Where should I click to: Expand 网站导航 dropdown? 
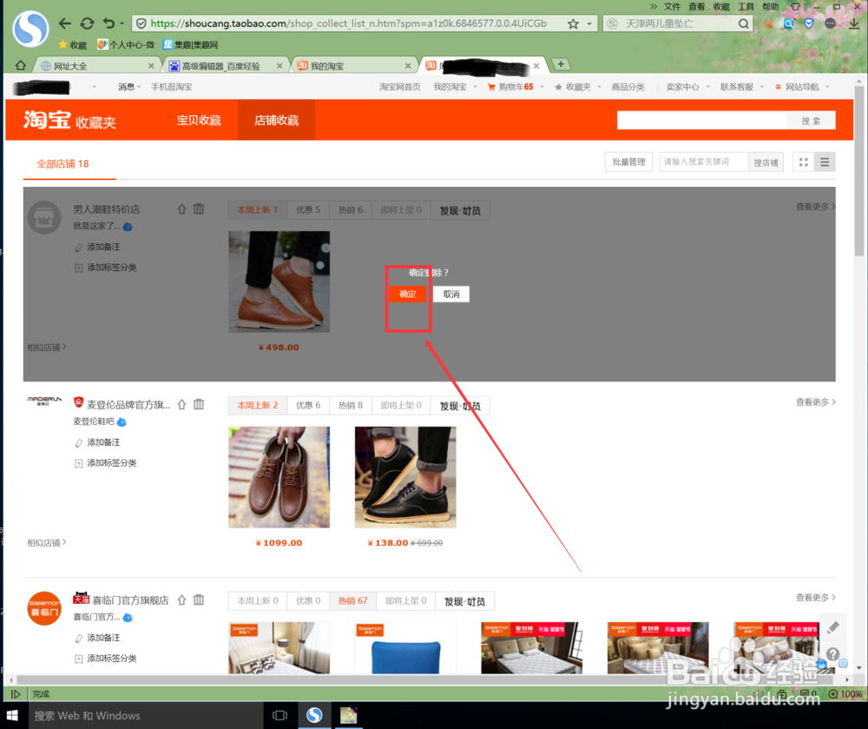(x=803, y=87)
